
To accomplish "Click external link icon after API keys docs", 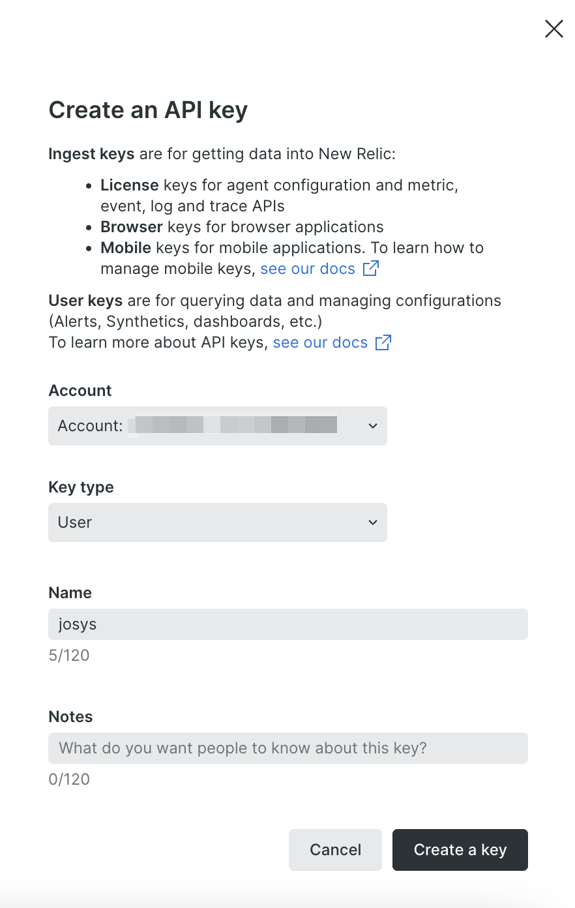I will pyautogui.click(x=383, y=342).
